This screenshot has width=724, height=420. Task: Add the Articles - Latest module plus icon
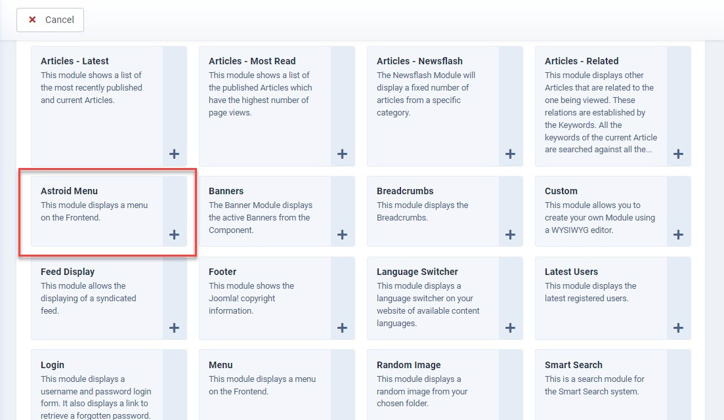tap(174, 154)
